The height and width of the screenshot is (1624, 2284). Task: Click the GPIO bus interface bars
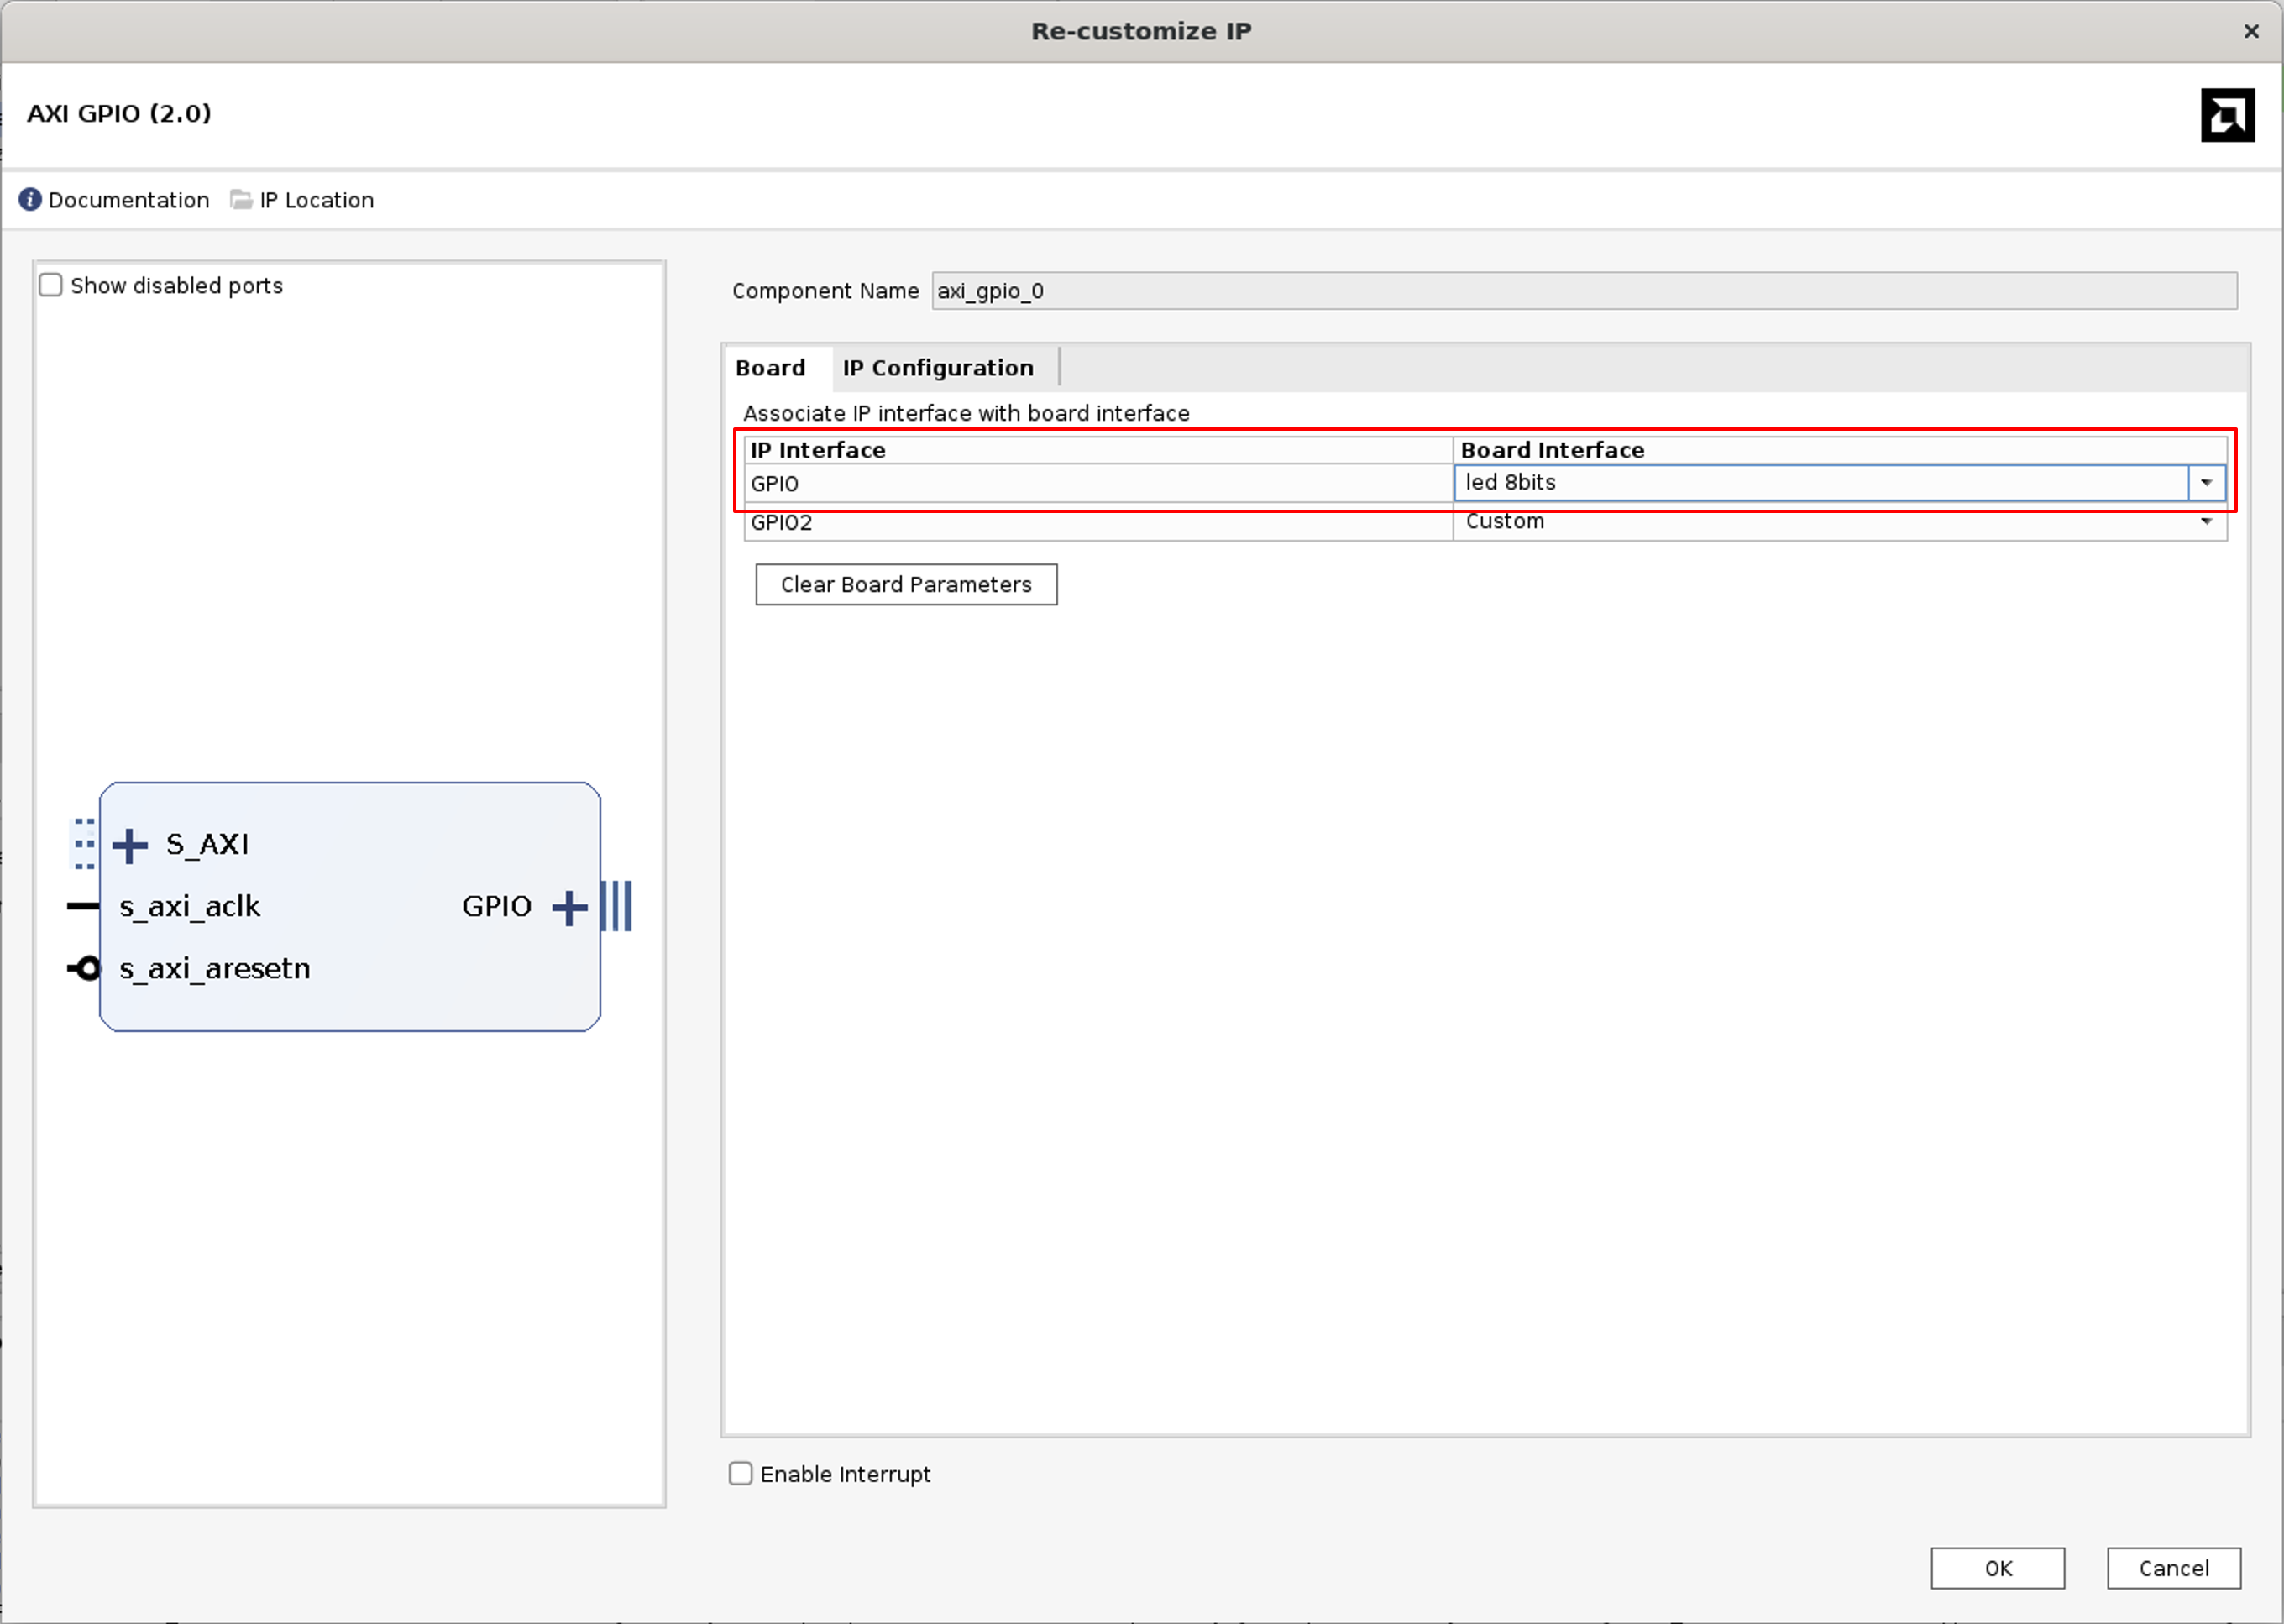[x=616, y=906]
